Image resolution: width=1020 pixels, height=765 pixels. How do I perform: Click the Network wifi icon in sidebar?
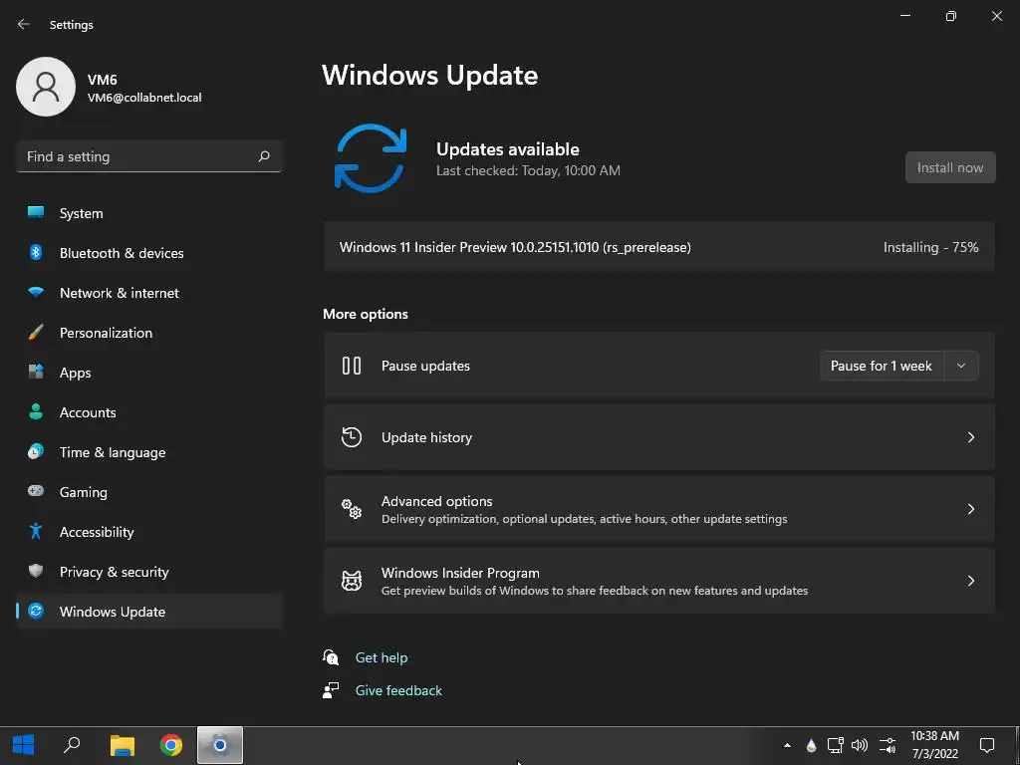[36, 292]
